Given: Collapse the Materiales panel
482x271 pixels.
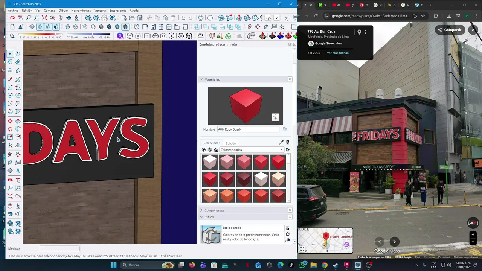Looking at the screenshot, I should click(201, 79).
